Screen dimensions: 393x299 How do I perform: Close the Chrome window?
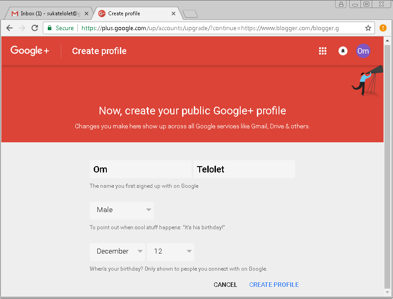(x=381, y=4)
